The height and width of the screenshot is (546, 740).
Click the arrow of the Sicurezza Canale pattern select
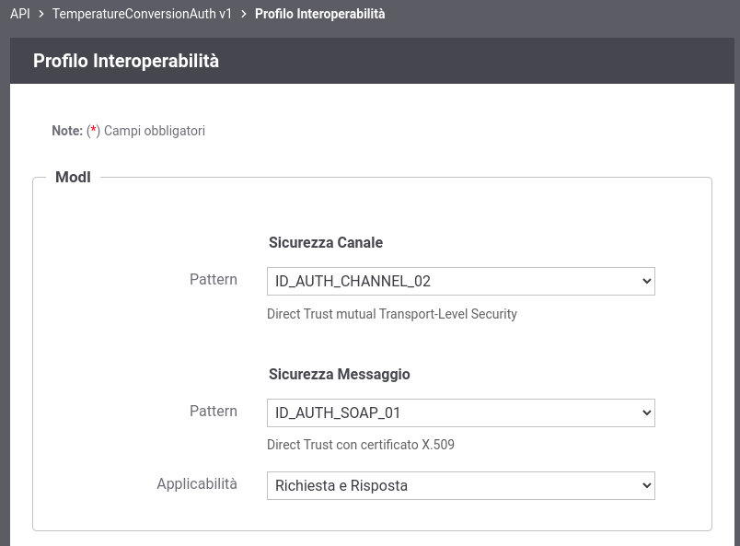(646, 282)
